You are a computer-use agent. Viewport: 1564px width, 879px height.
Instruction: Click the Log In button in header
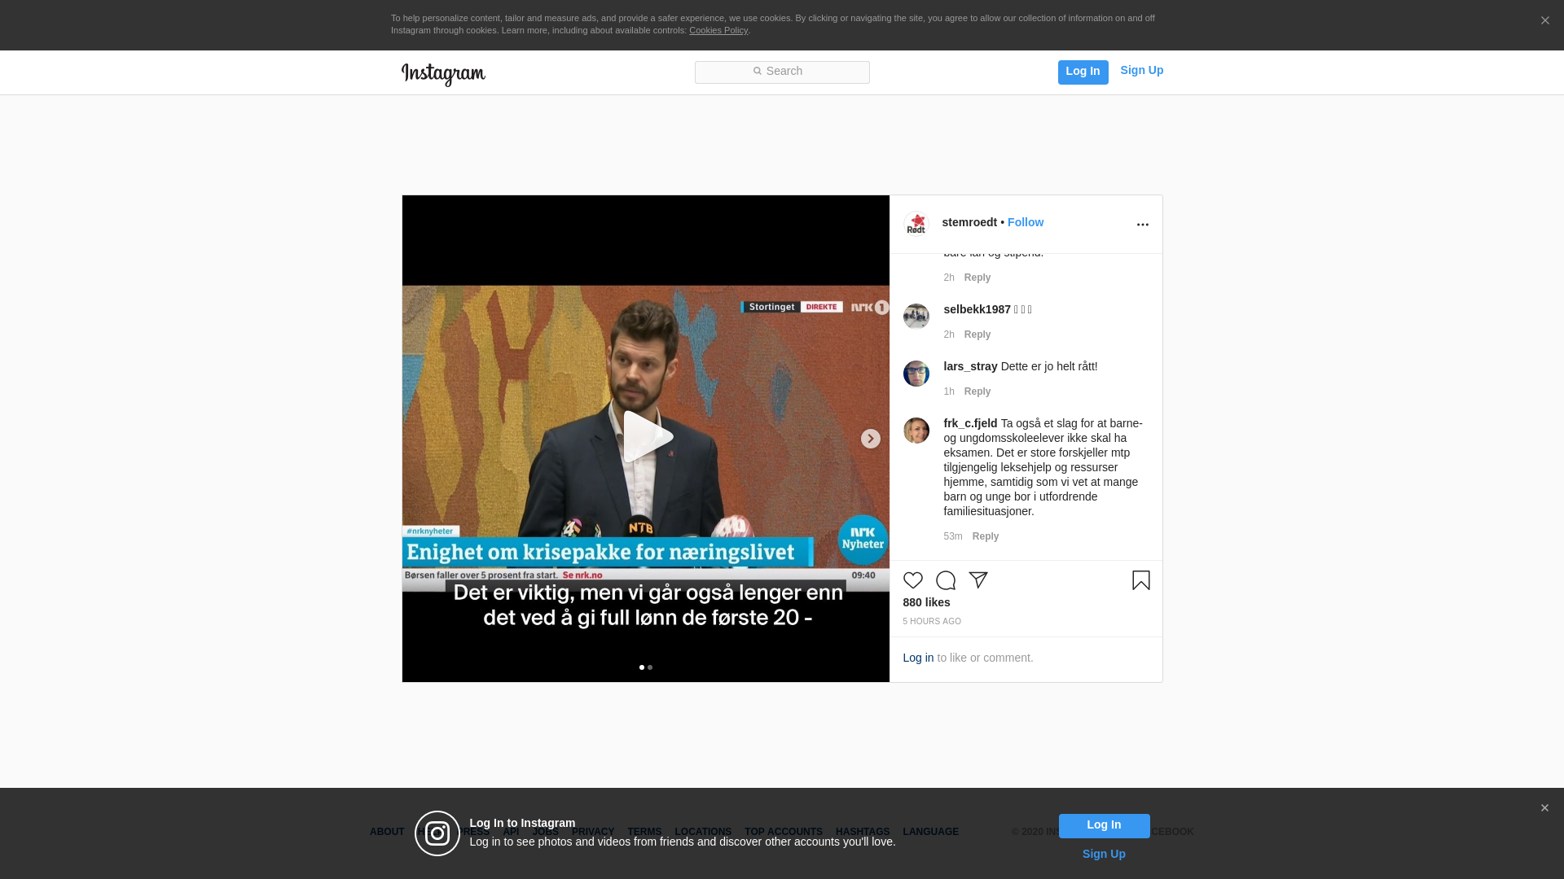1083,72
